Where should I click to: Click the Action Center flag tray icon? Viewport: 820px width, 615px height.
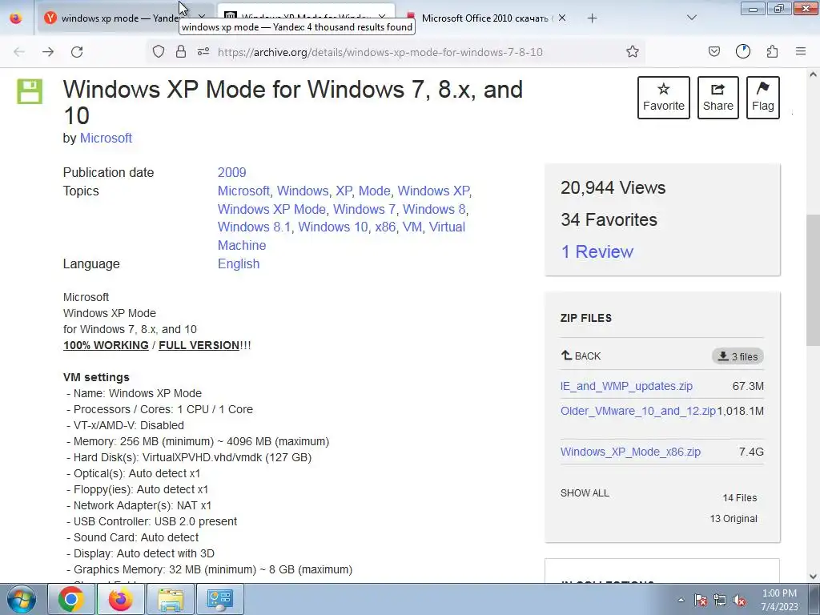point(701,600)
